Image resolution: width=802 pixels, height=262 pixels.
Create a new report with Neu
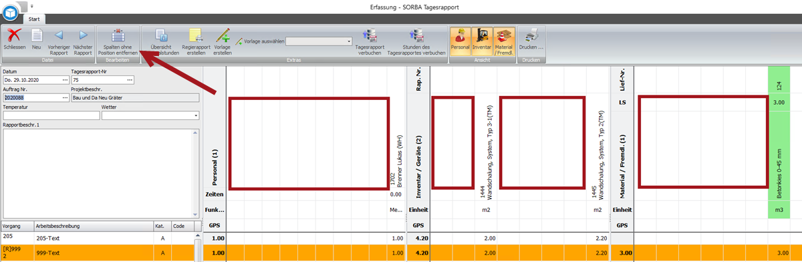tap(37, 40)
